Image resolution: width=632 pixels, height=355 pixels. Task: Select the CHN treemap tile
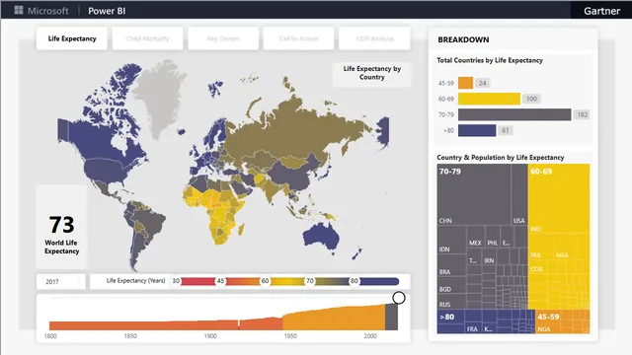coord(474,195)
